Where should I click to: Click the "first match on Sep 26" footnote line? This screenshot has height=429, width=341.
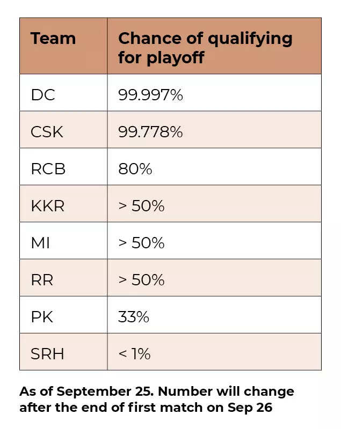click(x=146, y=408)
